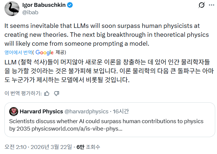Viewport: 217px width, 154px height.
Task: Open the physicsworld.com article link
Action: point(77,129)
